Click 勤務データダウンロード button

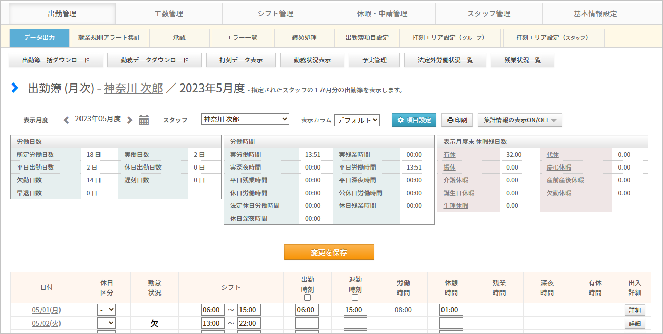[x=154, y=60]
